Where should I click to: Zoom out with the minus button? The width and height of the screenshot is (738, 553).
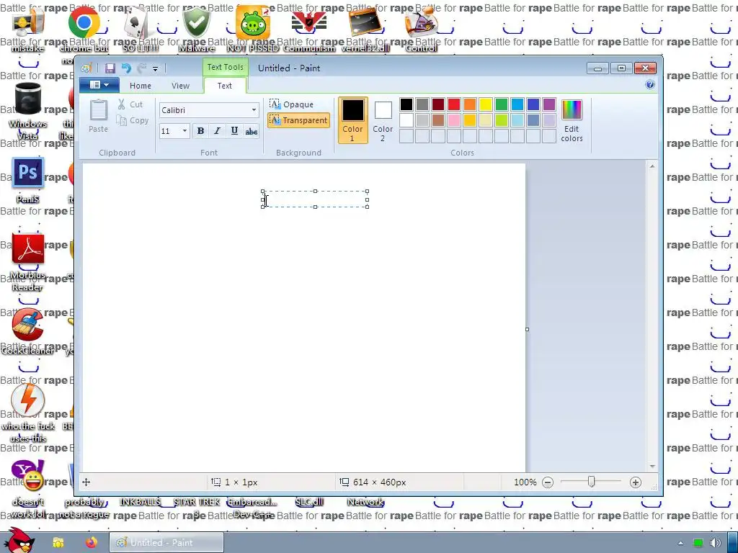click(x=548, y=482)
